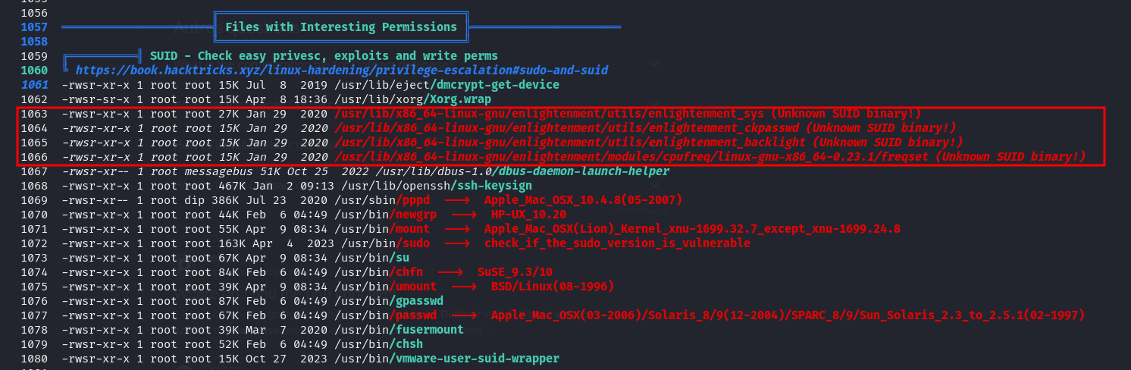Open the hacktricks sudo-and-suid URL
Screen dimensions: 1131x370
[342, 70]
